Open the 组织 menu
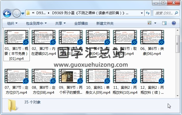 [x=12, y=23]
